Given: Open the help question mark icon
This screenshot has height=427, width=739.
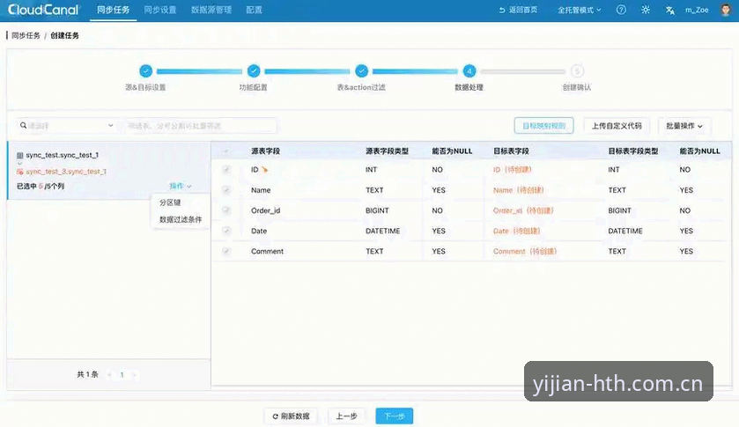Looking at the screenshot, I should pyautogui.click(x=621, y=10).
